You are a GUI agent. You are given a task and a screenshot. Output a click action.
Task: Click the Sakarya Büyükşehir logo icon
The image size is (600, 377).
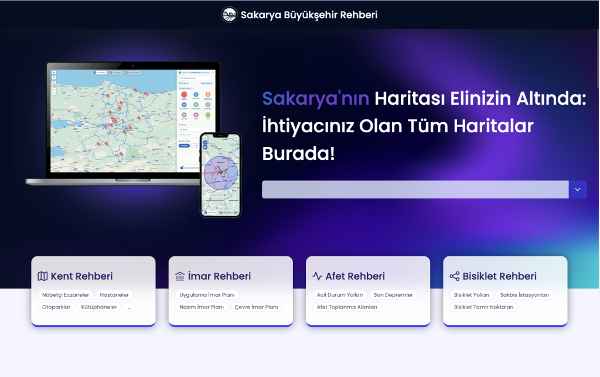click(x=229, y=15)
